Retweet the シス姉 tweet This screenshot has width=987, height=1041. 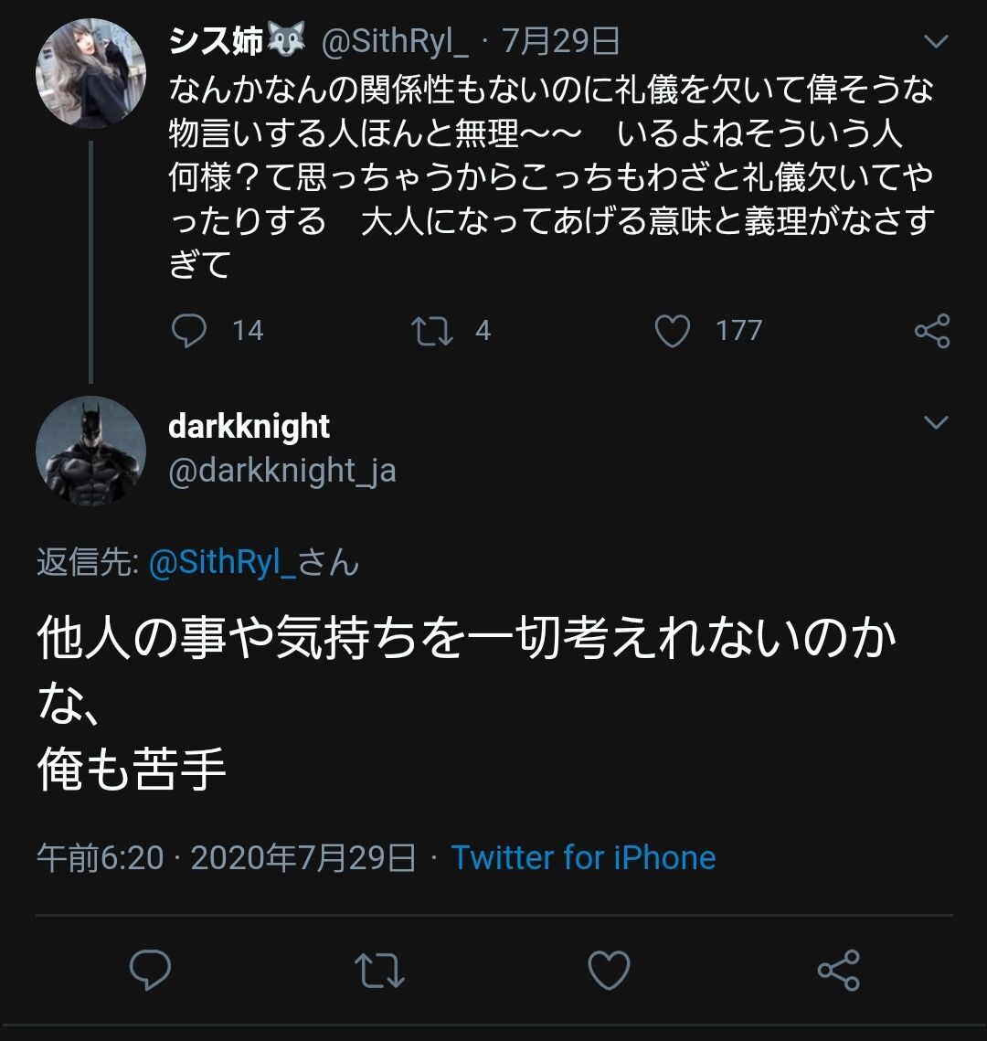(x=432, y=331)
